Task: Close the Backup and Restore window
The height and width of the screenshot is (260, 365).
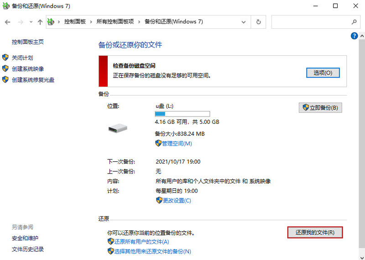Action: pyautogui.click(x=355, y=6)
